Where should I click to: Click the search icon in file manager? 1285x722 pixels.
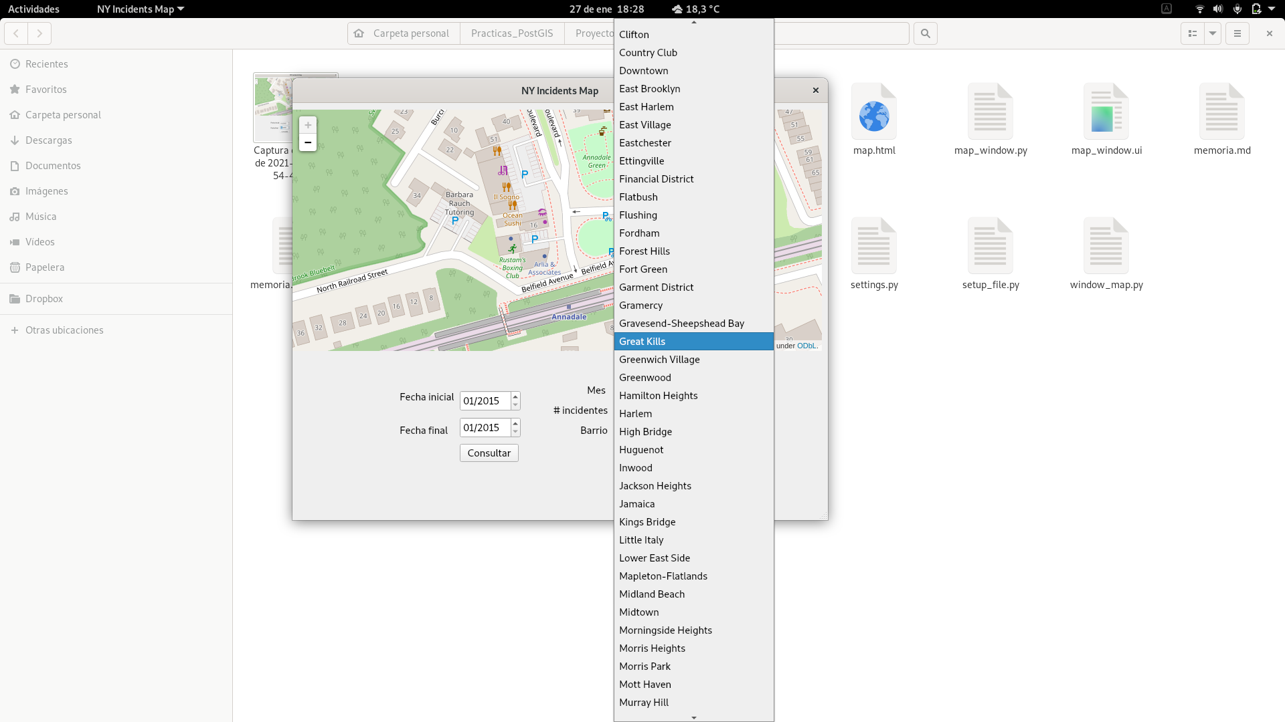(x=926, y=33)
